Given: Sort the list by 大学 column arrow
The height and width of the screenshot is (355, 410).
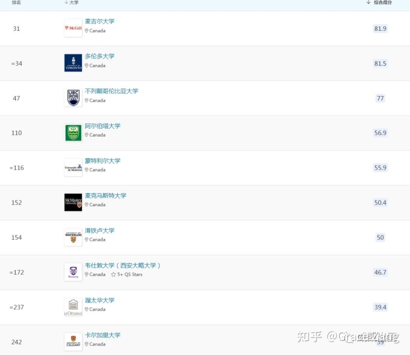Looking at the screenshot, I should point(66,2).
